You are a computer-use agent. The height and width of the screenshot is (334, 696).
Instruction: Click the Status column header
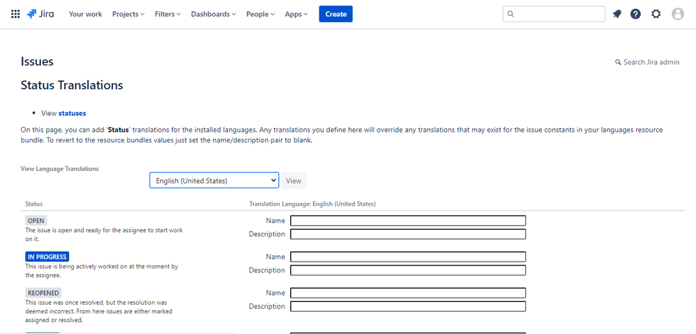coord(34,204)
